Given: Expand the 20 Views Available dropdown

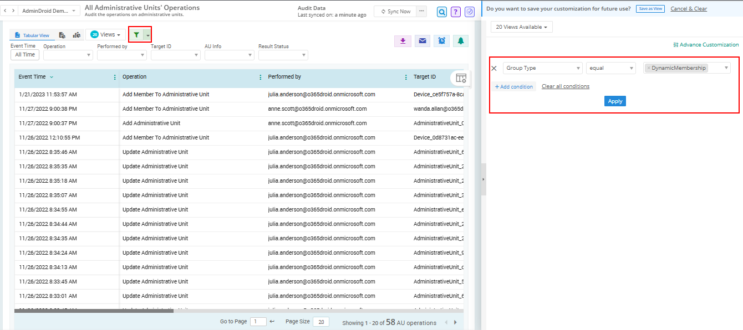Looking at the screenshot, I should (x=521, y=27).
